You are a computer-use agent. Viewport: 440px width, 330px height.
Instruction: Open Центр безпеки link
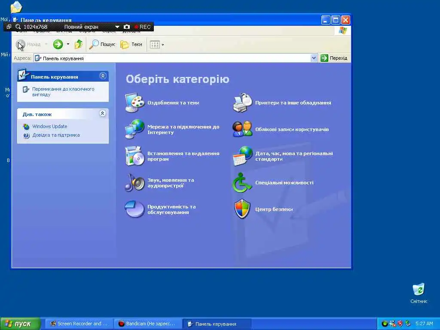(x=274, y=209)
